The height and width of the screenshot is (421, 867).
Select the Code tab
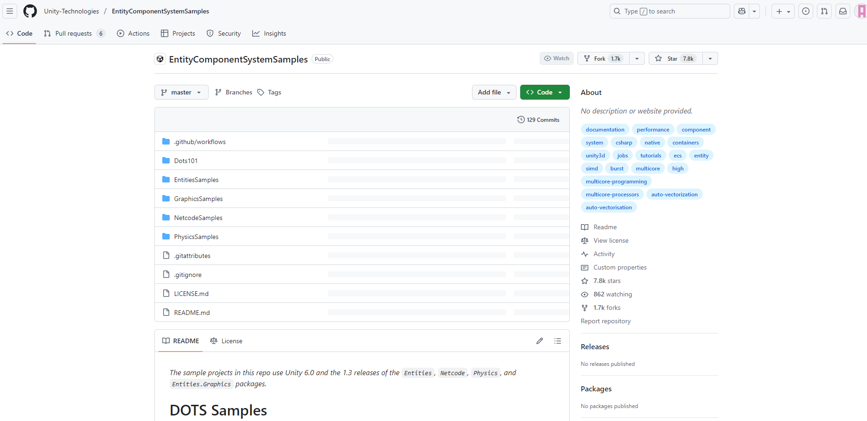[19, 33]
